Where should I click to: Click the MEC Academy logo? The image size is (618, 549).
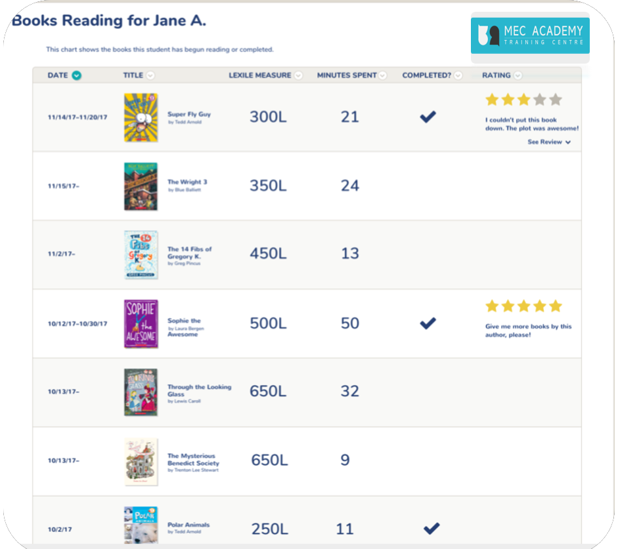[530, 35]
